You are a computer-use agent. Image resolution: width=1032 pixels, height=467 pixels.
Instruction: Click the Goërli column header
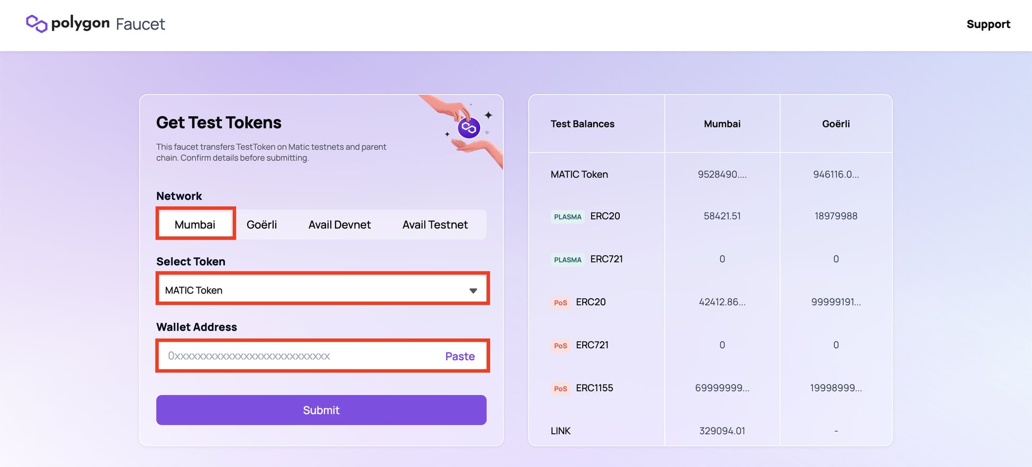pos(836,124)
